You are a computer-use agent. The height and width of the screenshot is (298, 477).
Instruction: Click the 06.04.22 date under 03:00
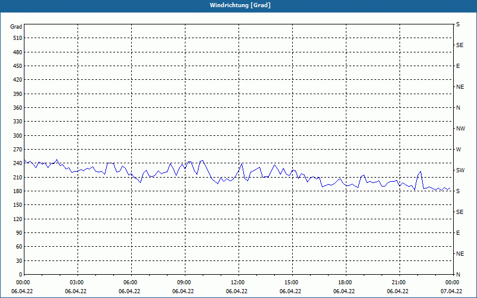coord(76,291)
